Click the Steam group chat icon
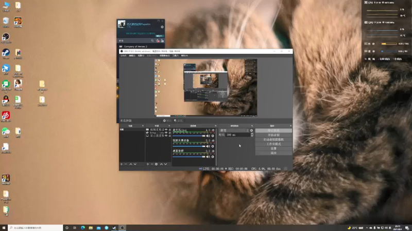 click(162, 41)
